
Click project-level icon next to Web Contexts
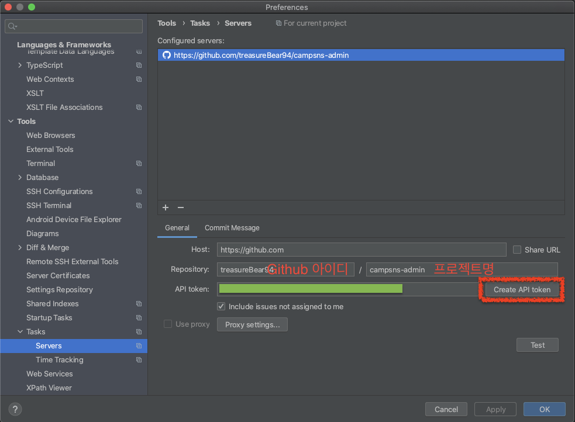click(x=139, y=79)
